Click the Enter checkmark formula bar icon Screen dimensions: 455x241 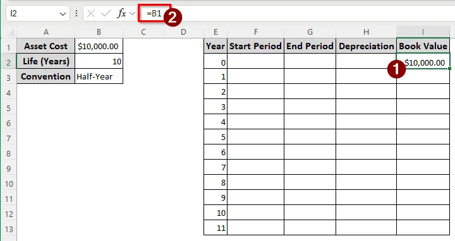(x=106, y=13)
